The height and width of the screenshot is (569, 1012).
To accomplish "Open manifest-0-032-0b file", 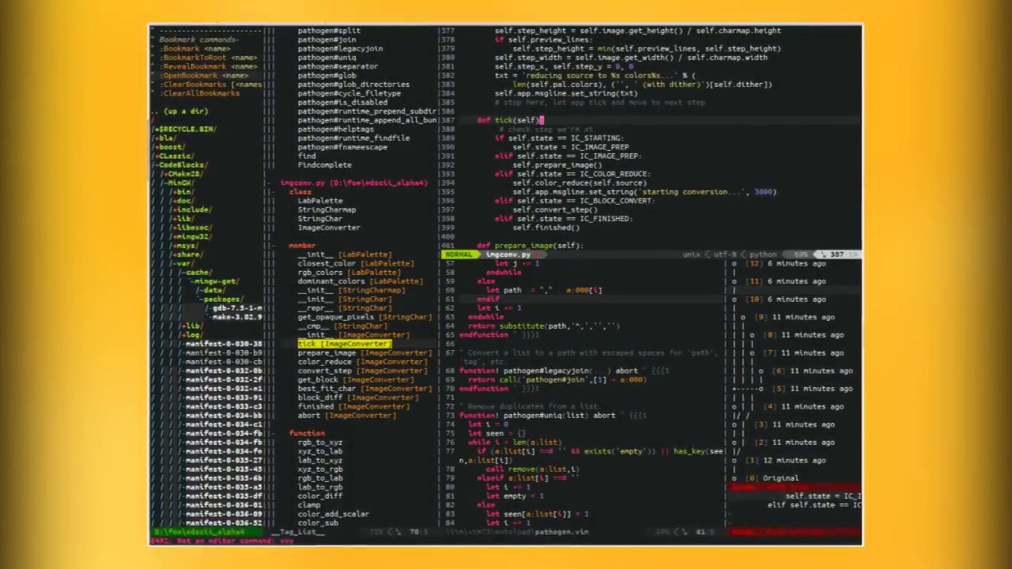I will point(222,371).
